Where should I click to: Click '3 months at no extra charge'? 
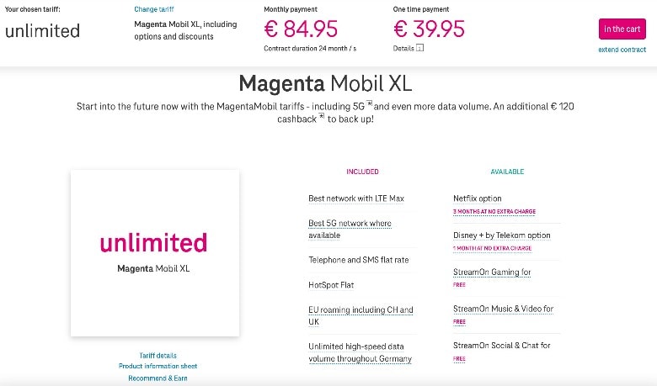[x=494, y=212]
